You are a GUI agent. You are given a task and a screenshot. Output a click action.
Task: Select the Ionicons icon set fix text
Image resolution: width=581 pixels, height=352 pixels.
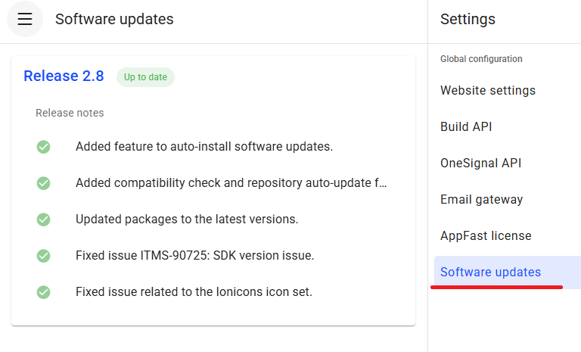click(x=194, y=292)
